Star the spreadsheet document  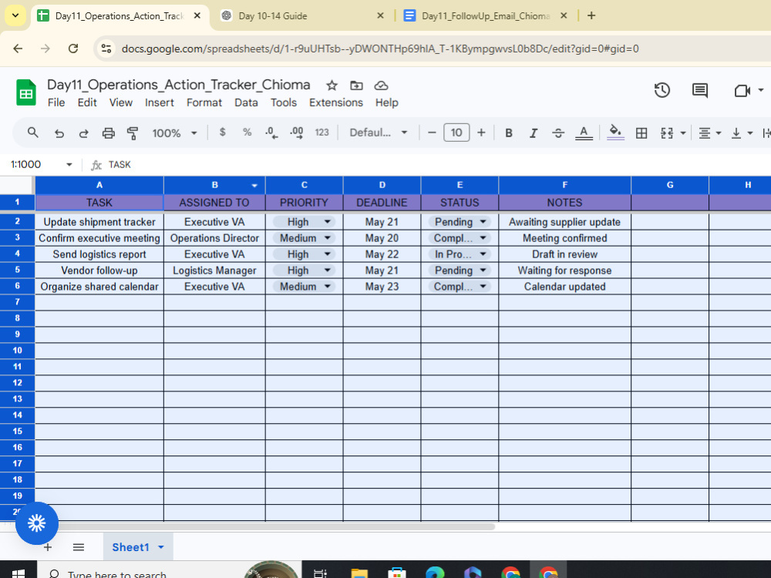point(332,86)
